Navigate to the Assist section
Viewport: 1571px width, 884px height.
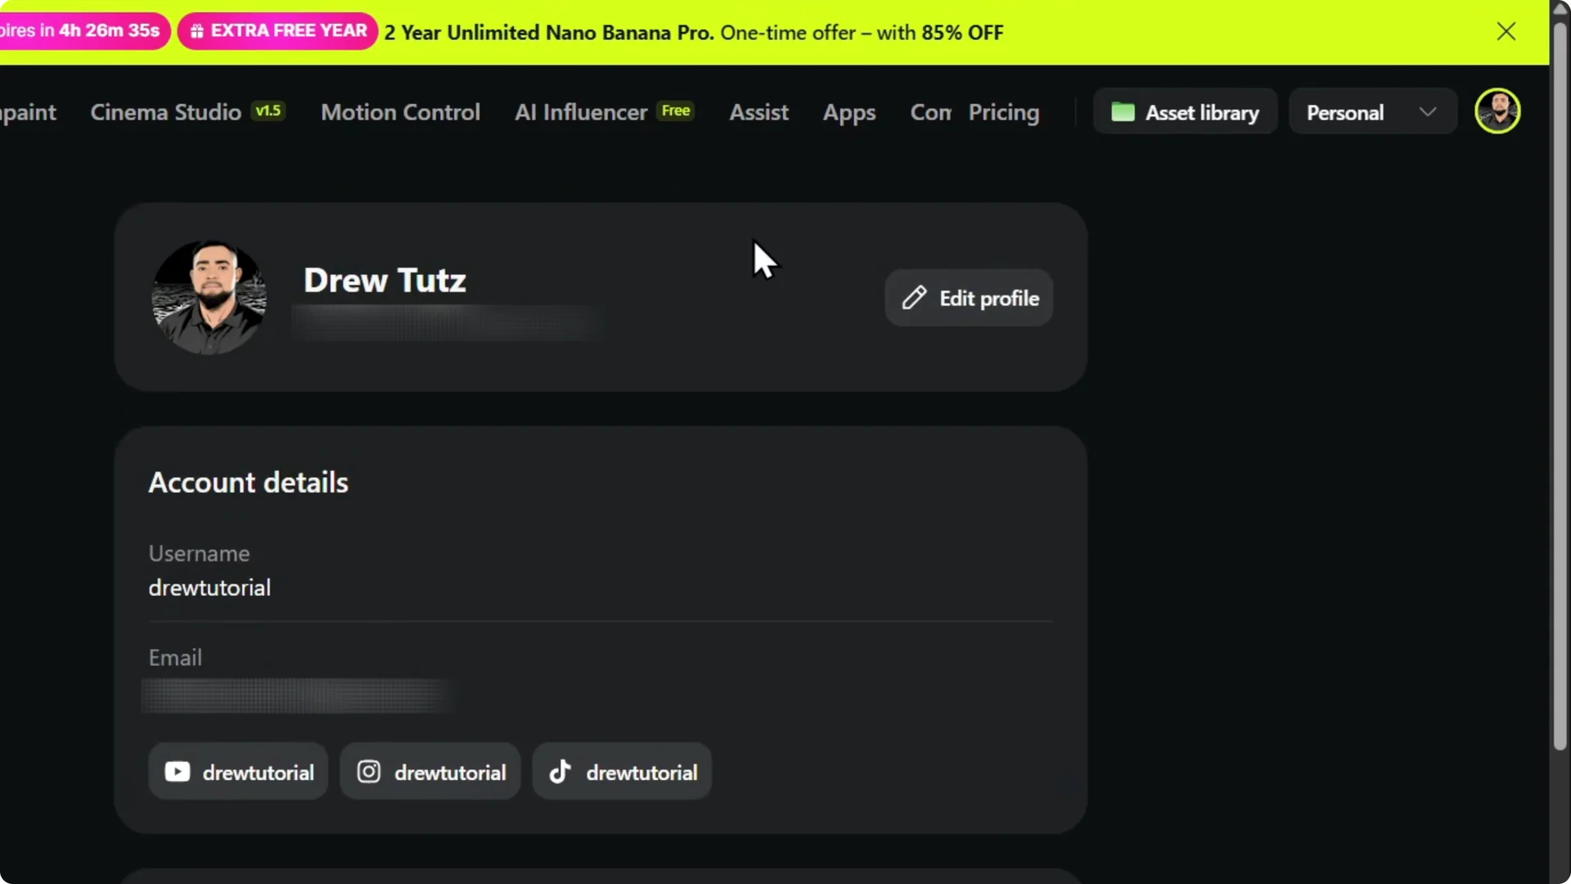[758, 112]
